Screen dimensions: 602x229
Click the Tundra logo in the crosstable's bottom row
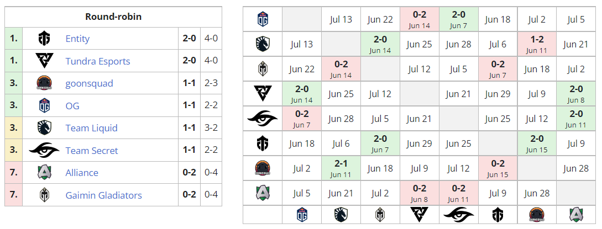coord(419,215)
